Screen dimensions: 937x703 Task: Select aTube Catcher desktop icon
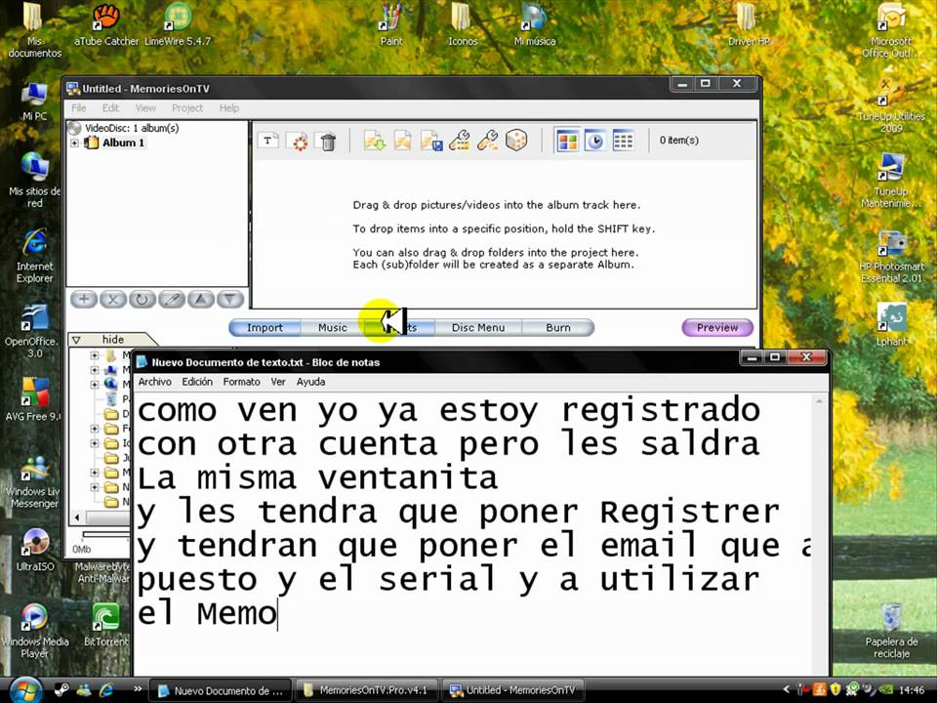point(106,25)
